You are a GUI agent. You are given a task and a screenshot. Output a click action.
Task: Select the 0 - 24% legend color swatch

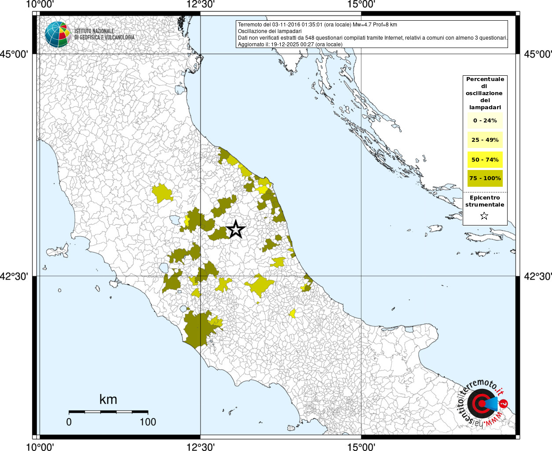485,120
